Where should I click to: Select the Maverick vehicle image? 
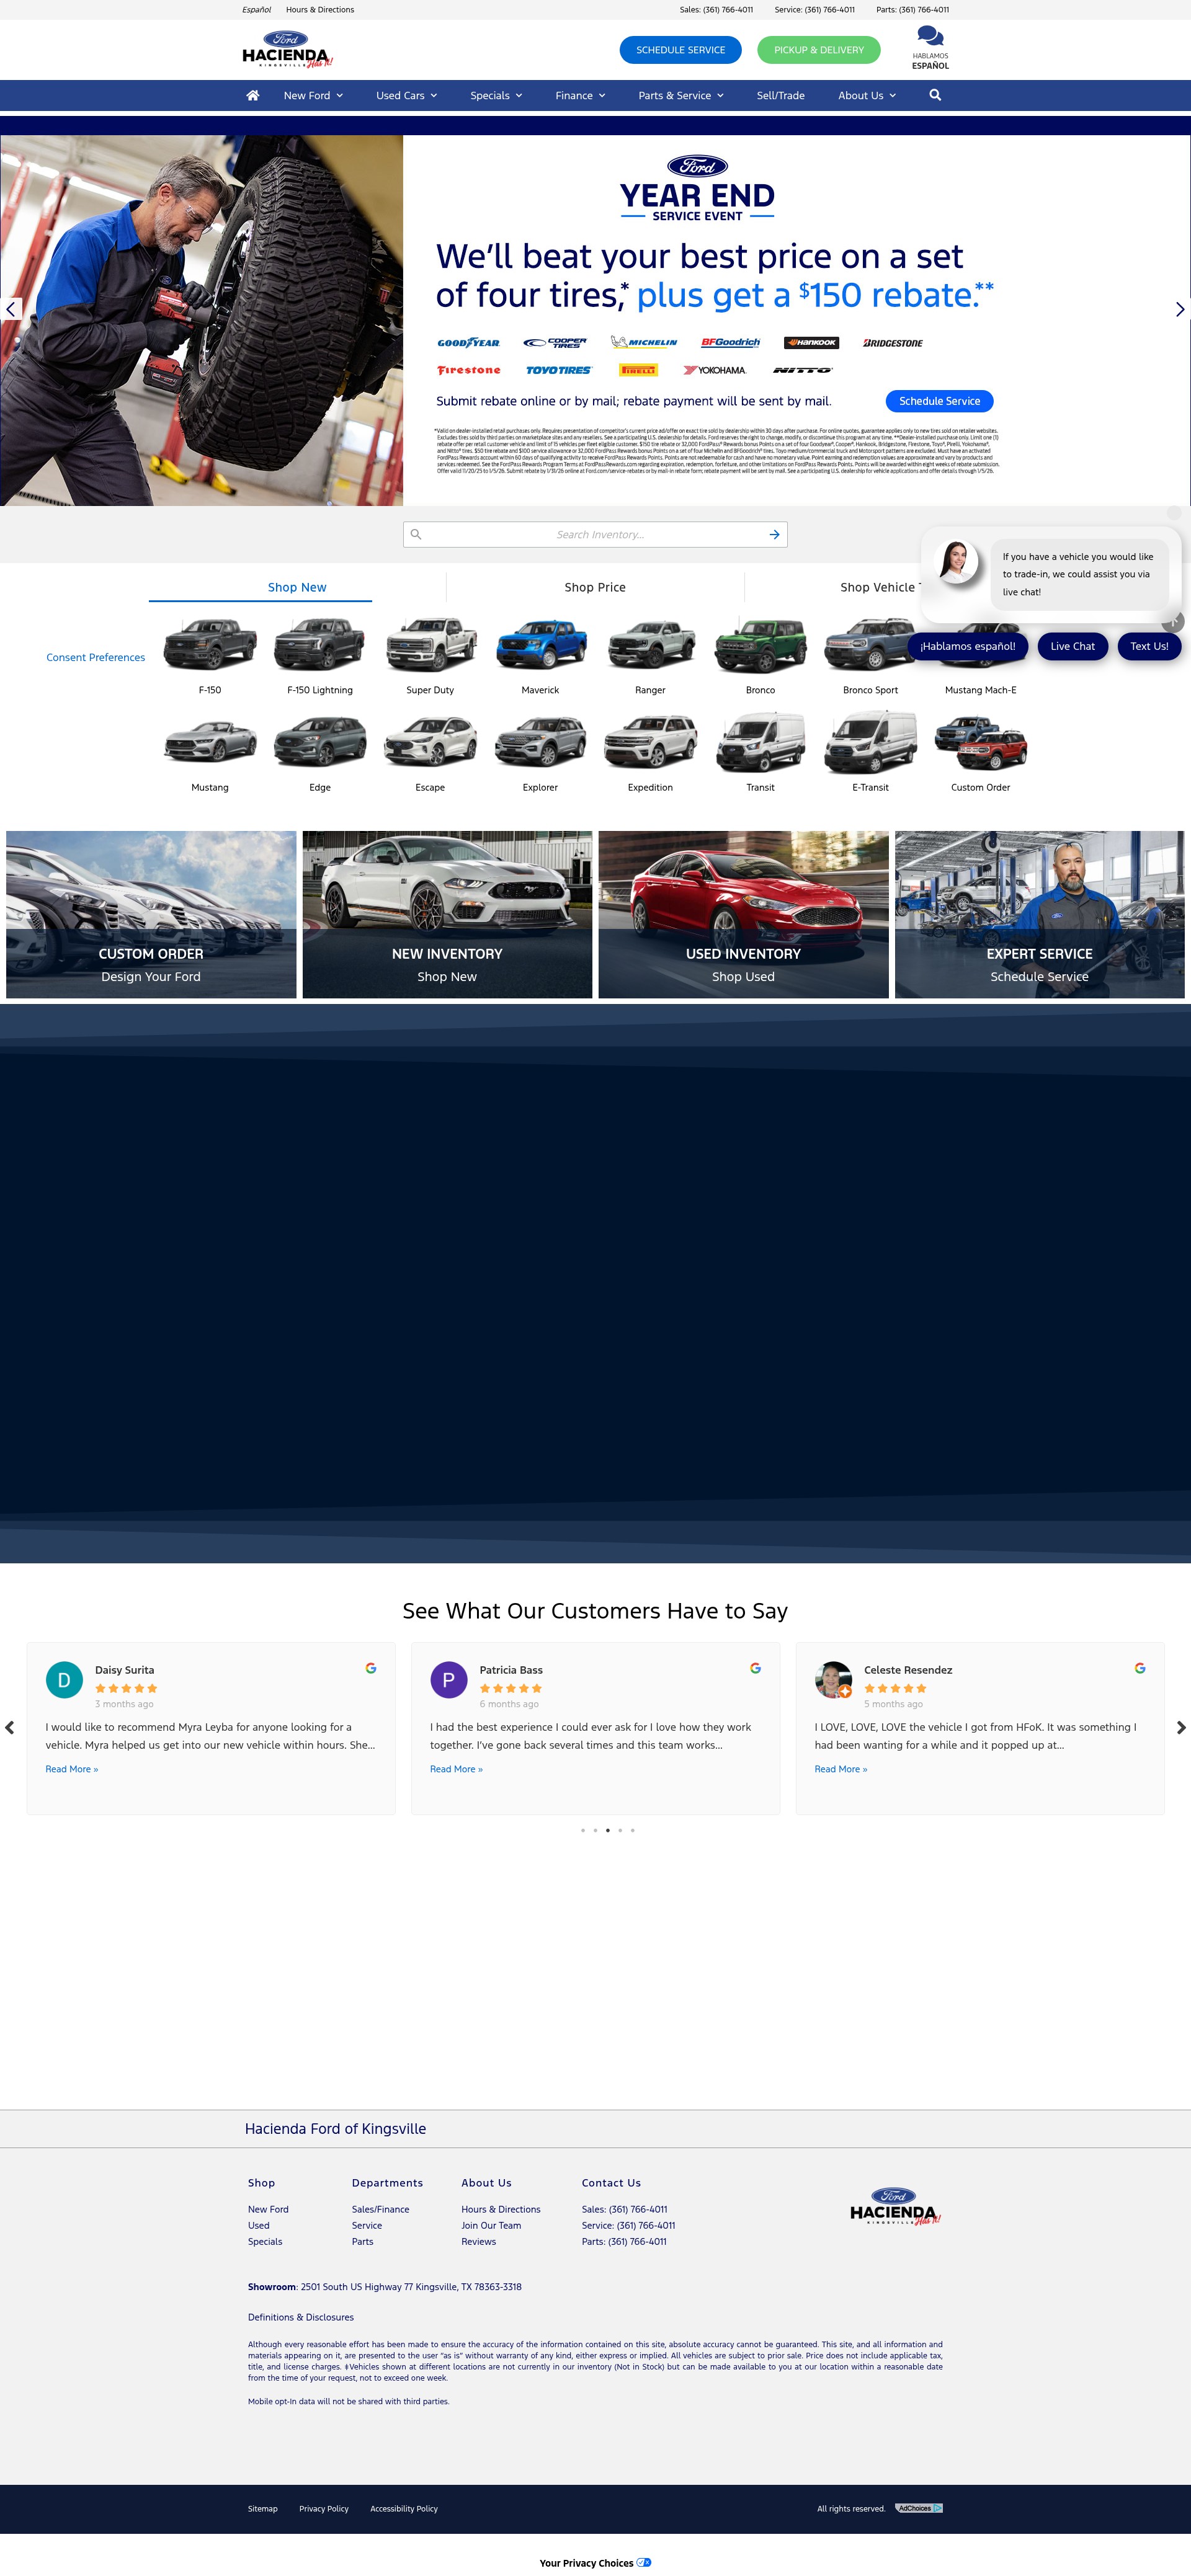541,644
